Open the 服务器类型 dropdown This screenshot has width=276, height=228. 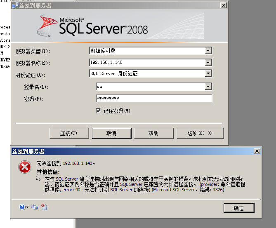point(208,51)
